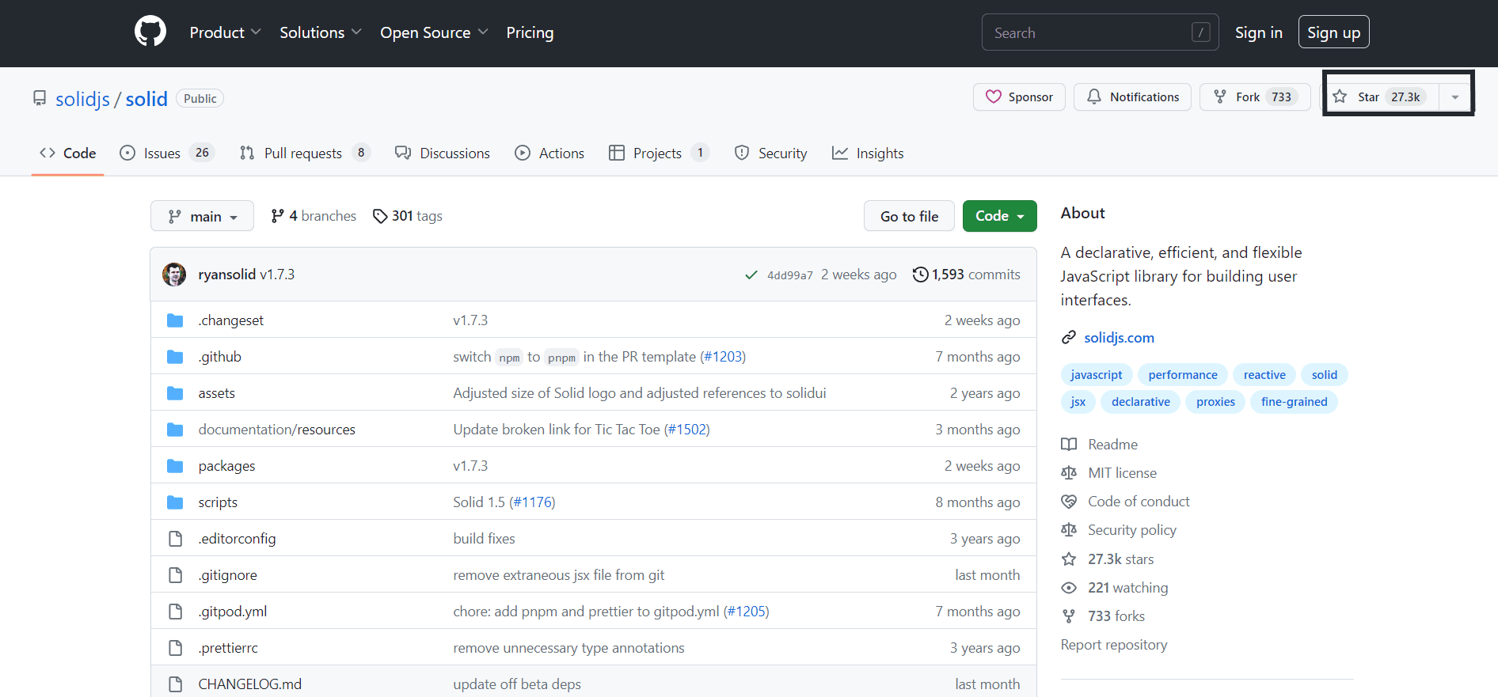
Task: Expand the Solutions menu
Action: click(x=320, y=32)
